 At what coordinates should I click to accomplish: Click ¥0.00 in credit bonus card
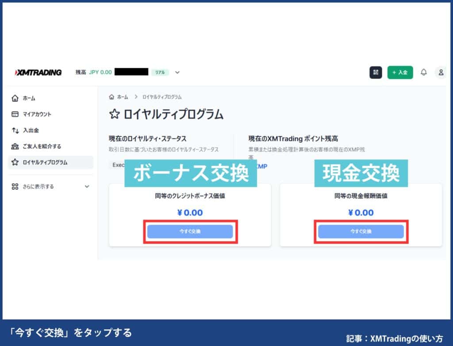pyautogui.click(x=190, y=213)
